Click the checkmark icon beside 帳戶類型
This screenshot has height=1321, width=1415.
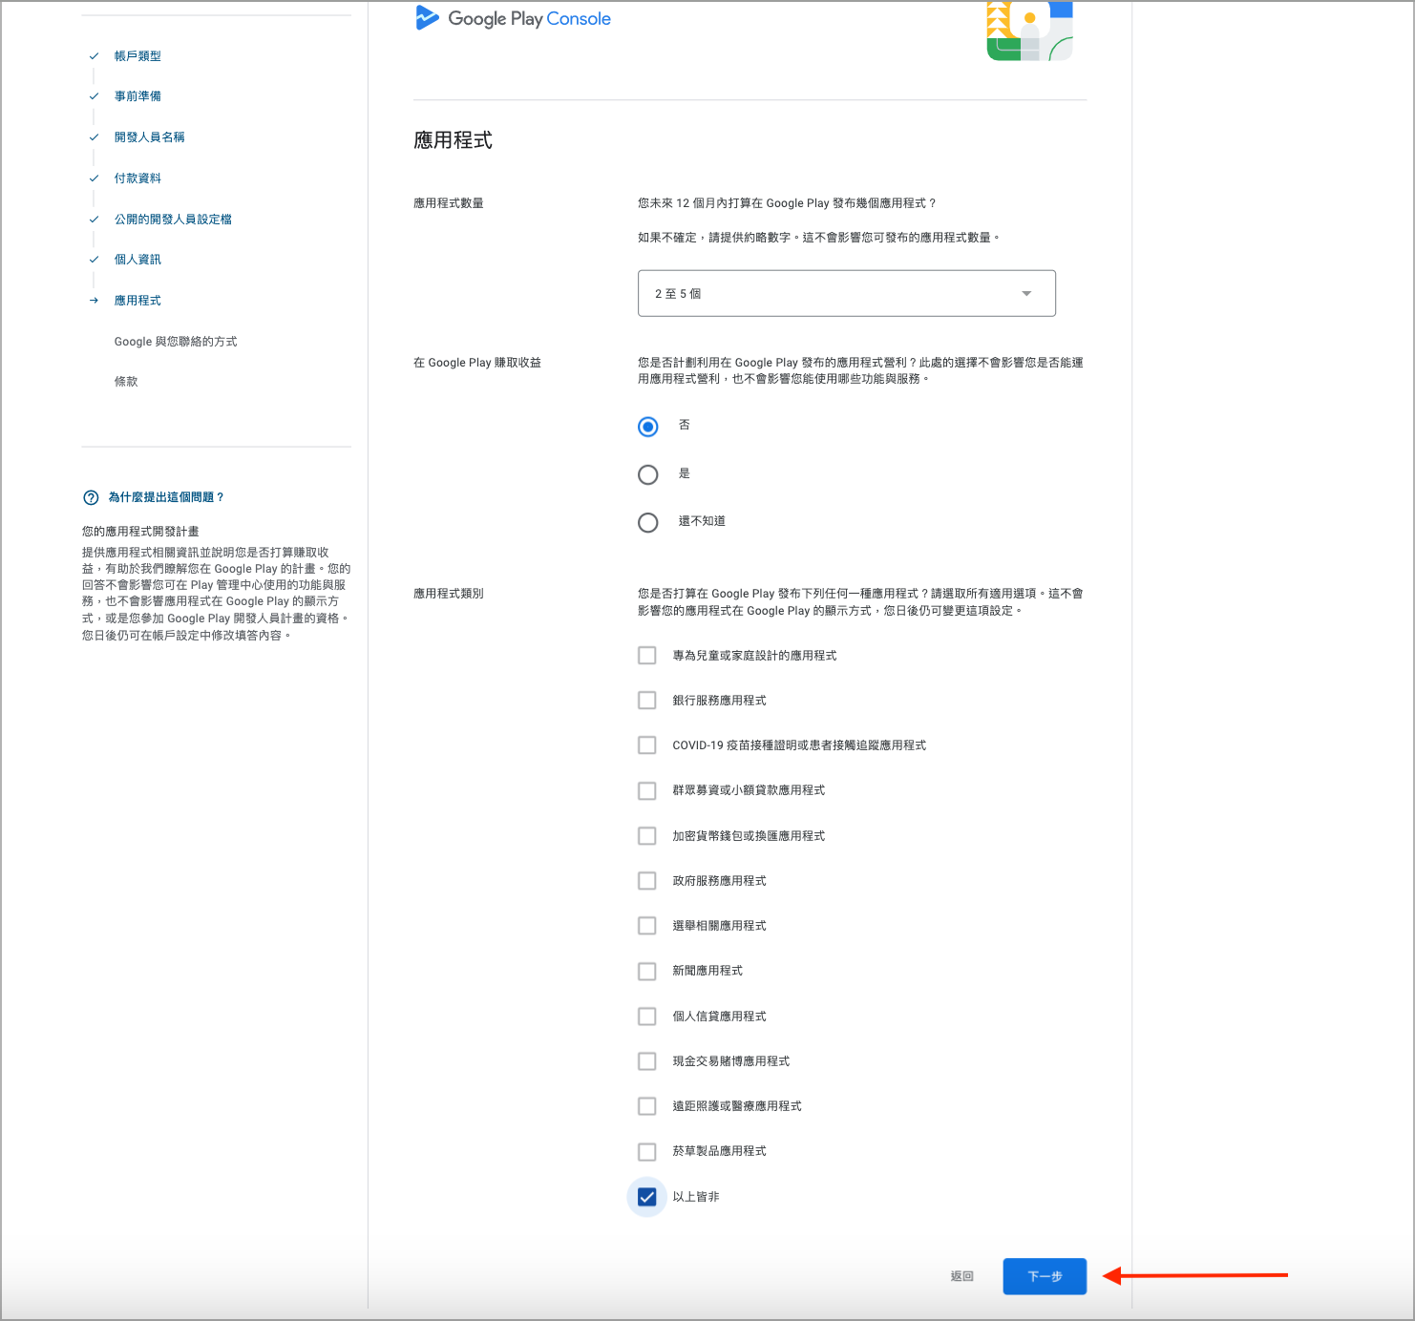click(94, 56)
